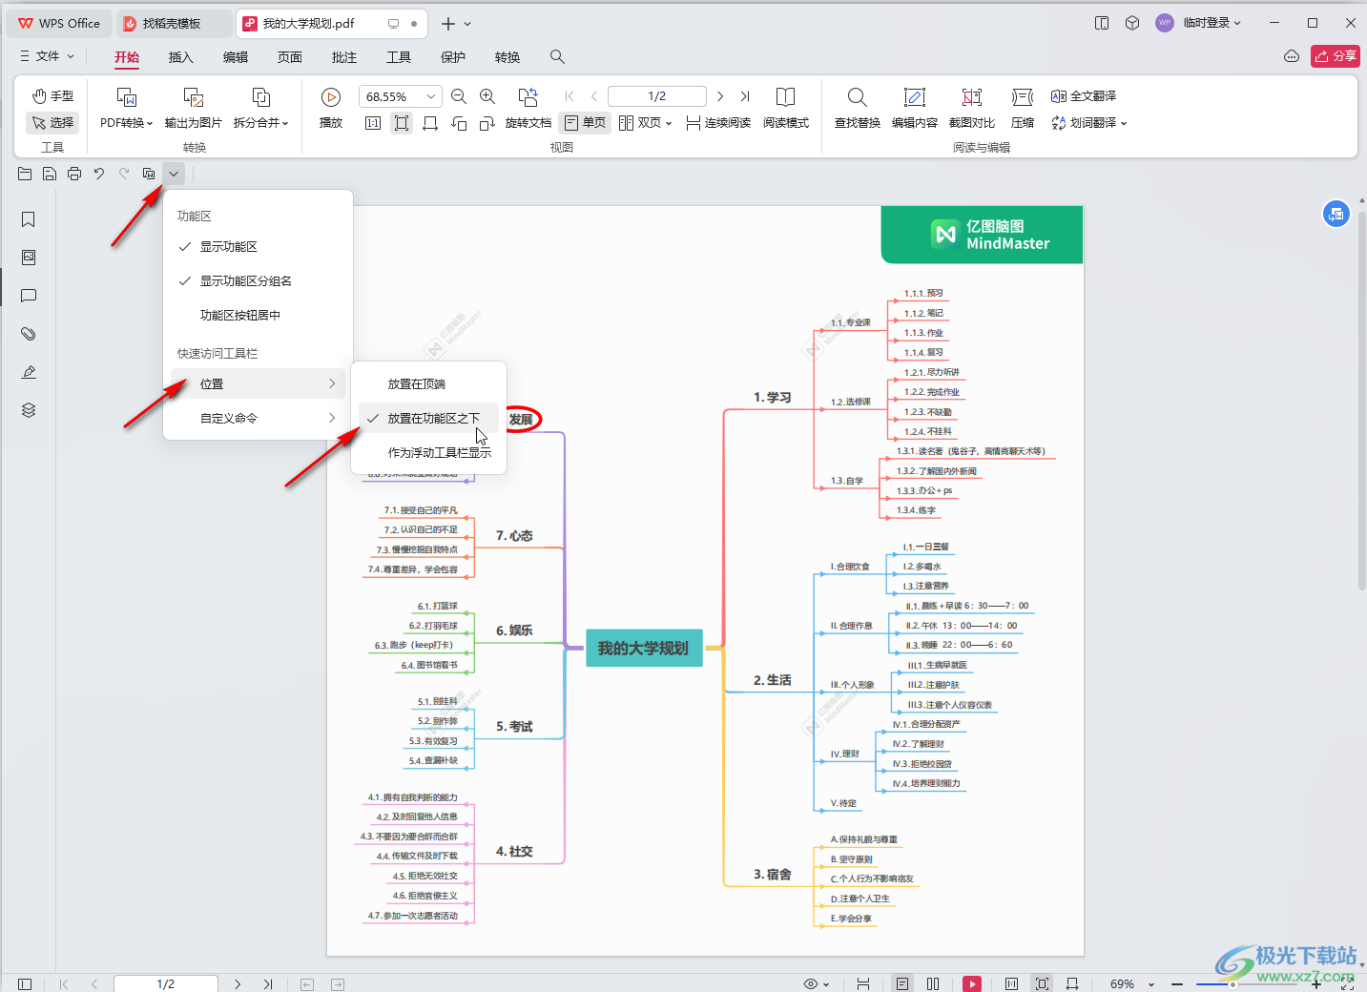Open the new tab dropdown arrow

pyautogui.click(x=467, y=24)
